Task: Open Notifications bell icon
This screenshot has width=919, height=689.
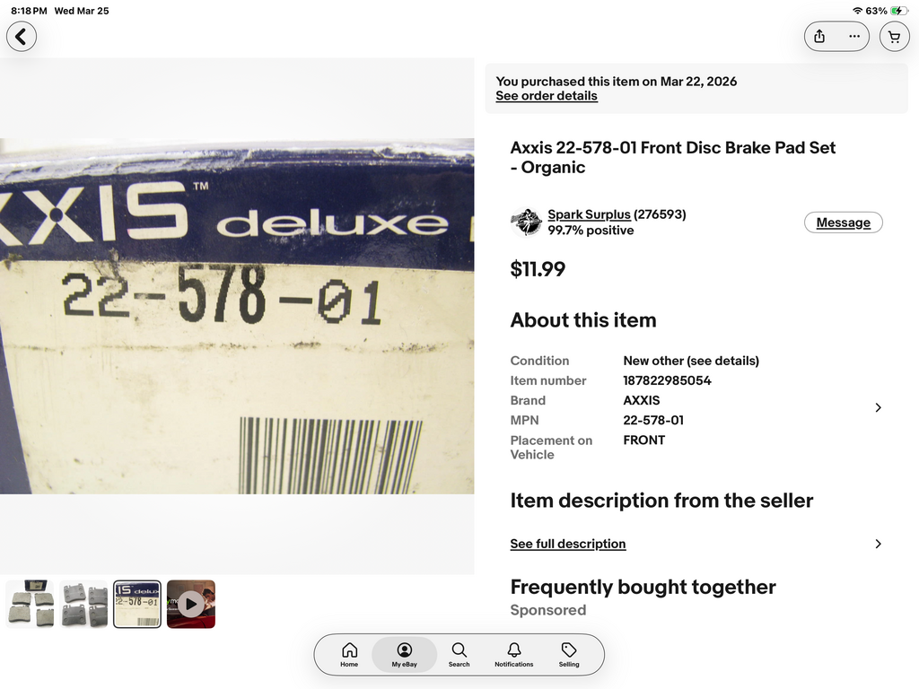Action: 514,654
